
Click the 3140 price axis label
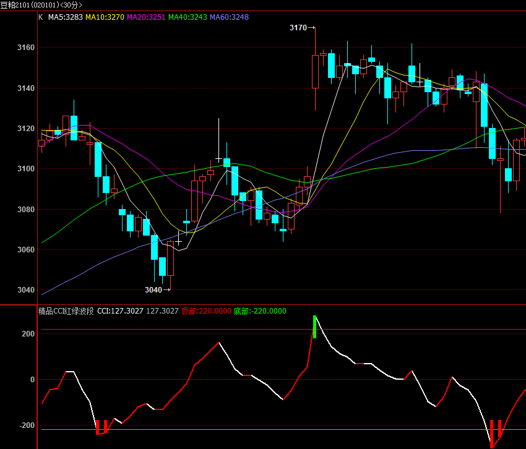pos(26,88)
